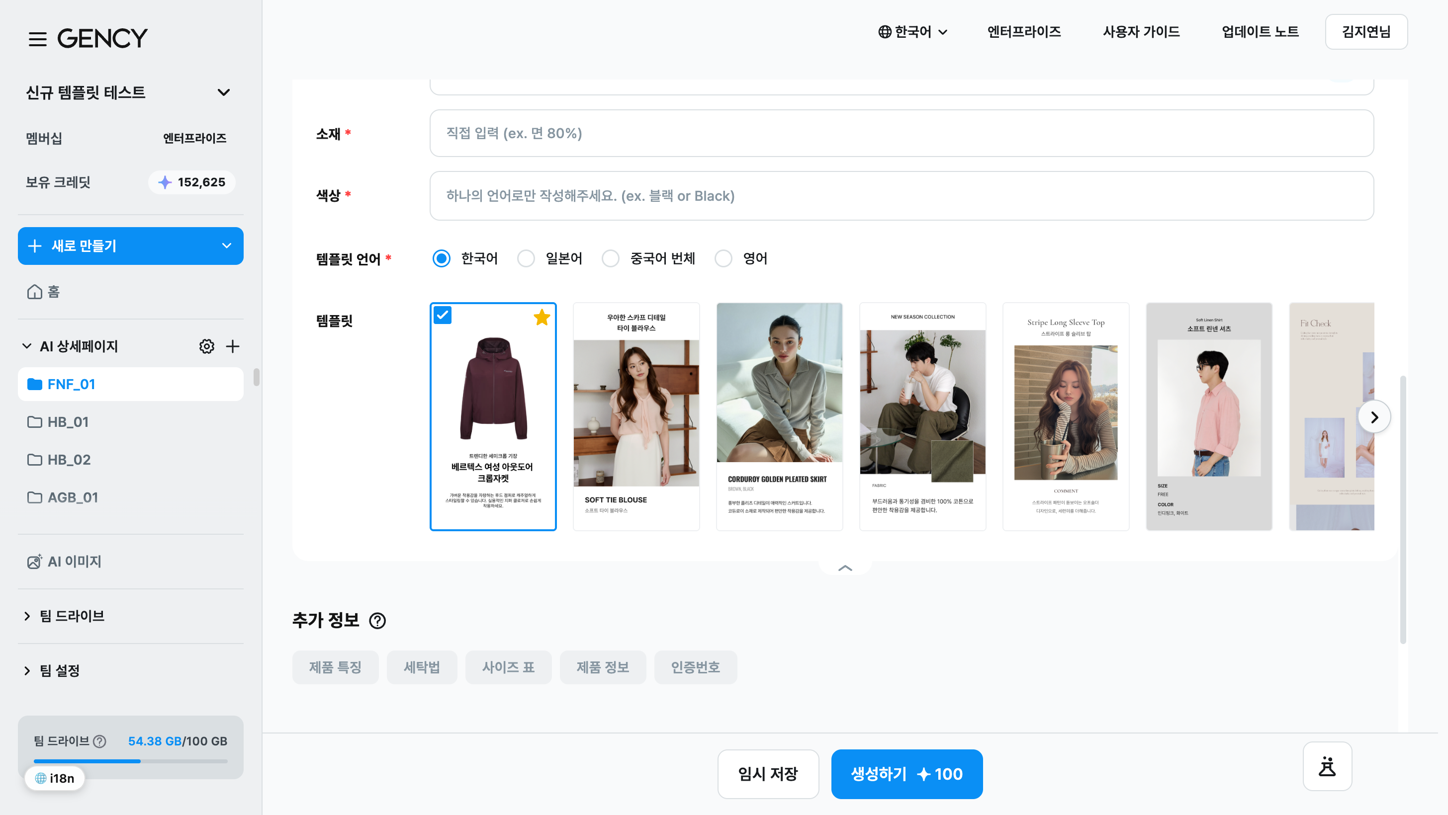Viewport: 1448px width, 815px height.
Task: Click the credit sparkle balance badge
Action: (x=191, y=182)
